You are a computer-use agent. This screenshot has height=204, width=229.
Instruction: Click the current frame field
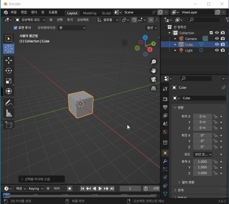click(x=130, y=189)
